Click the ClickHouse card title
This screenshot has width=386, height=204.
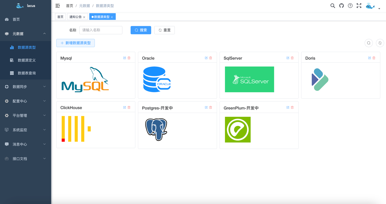click(71, 108)
